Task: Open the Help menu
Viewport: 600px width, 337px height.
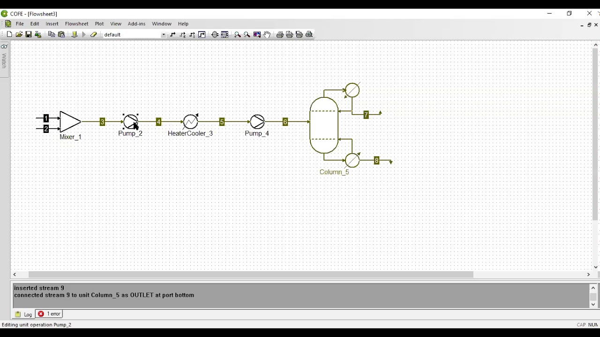Action: click(183, 24)
